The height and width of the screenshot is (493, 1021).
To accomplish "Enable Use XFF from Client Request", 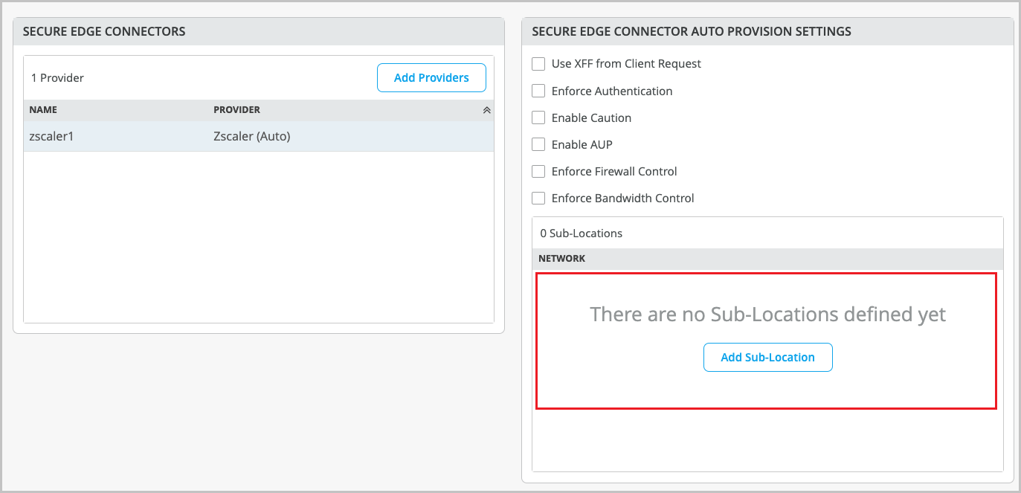I will (538, 64).
